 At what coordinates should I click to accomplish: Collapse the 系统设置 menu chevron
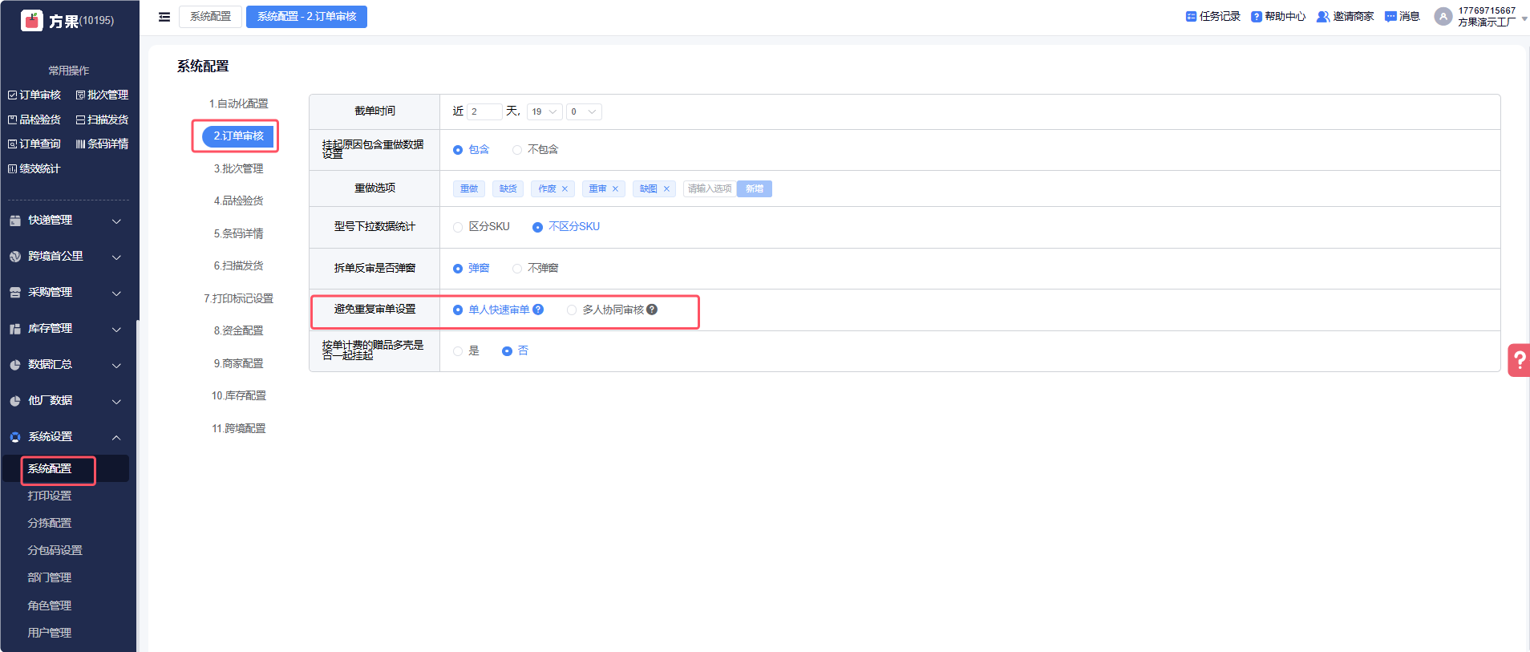click(116, 437)
